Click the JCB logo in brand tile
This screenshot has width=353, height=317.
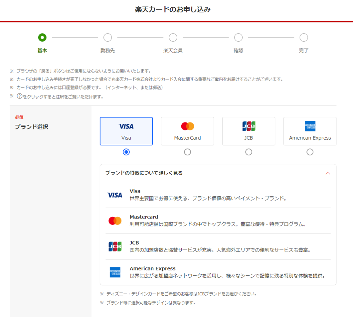249,126
